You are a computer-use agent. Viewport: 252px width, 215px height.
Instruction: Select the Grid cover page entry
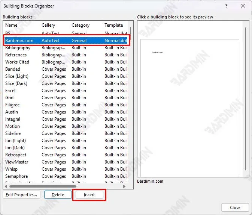coord(66,98)
